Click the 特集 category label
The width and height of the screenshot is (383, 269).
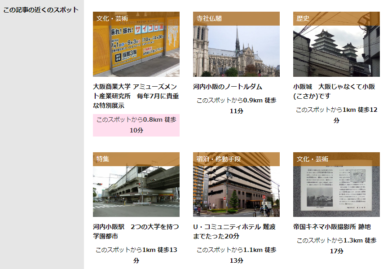coord(103,159)
